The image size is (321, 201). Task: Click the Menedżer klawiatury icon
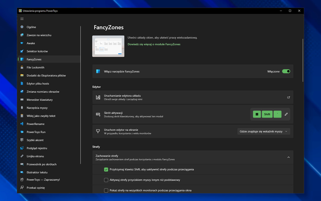(22, 100)
